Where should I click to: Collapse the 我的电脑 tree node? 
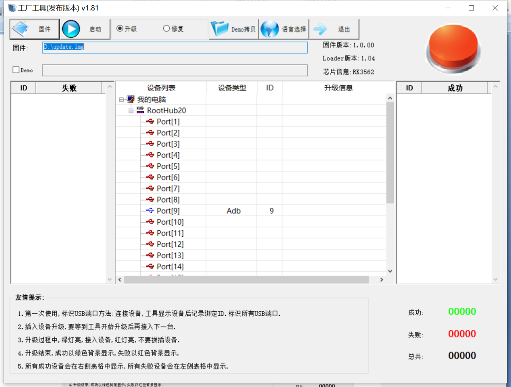[x=121, y=99]
